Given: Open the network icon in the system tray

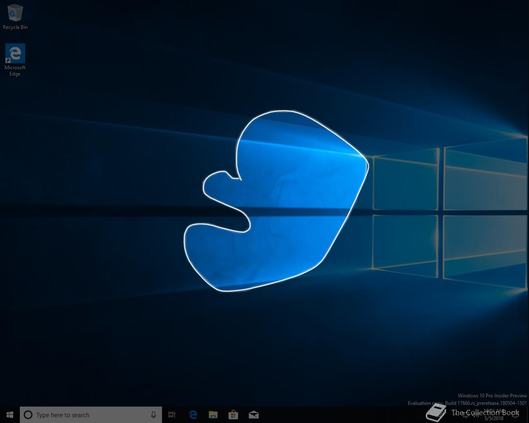Looking at the screenshot, I should coord(466,415).
